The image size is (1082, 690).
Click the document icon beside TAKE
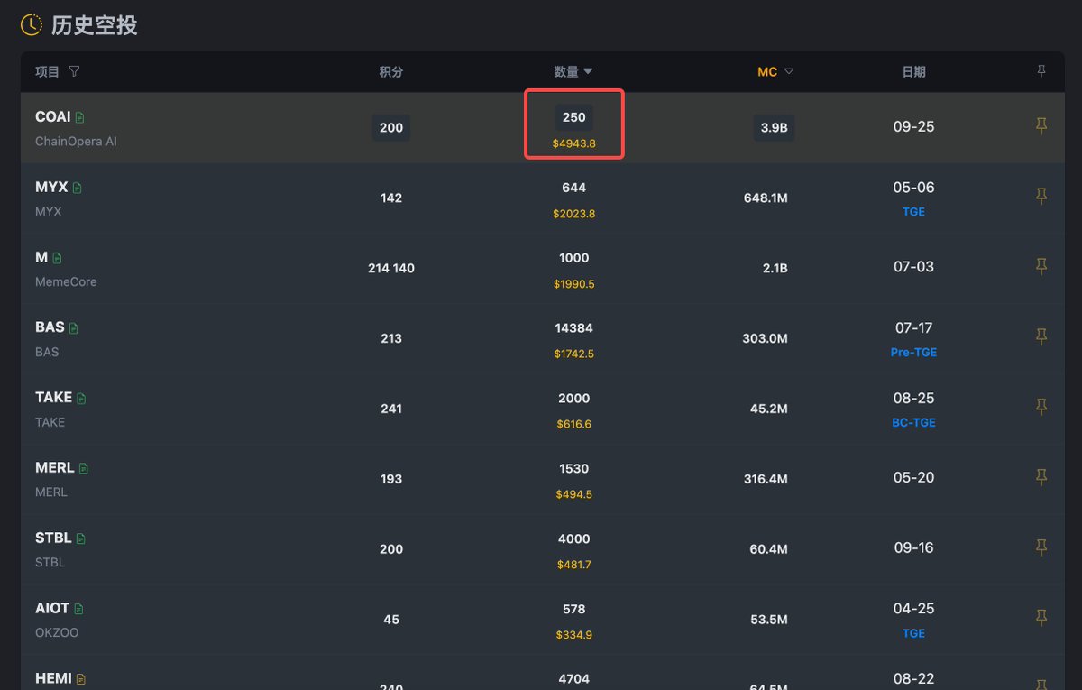82,399
